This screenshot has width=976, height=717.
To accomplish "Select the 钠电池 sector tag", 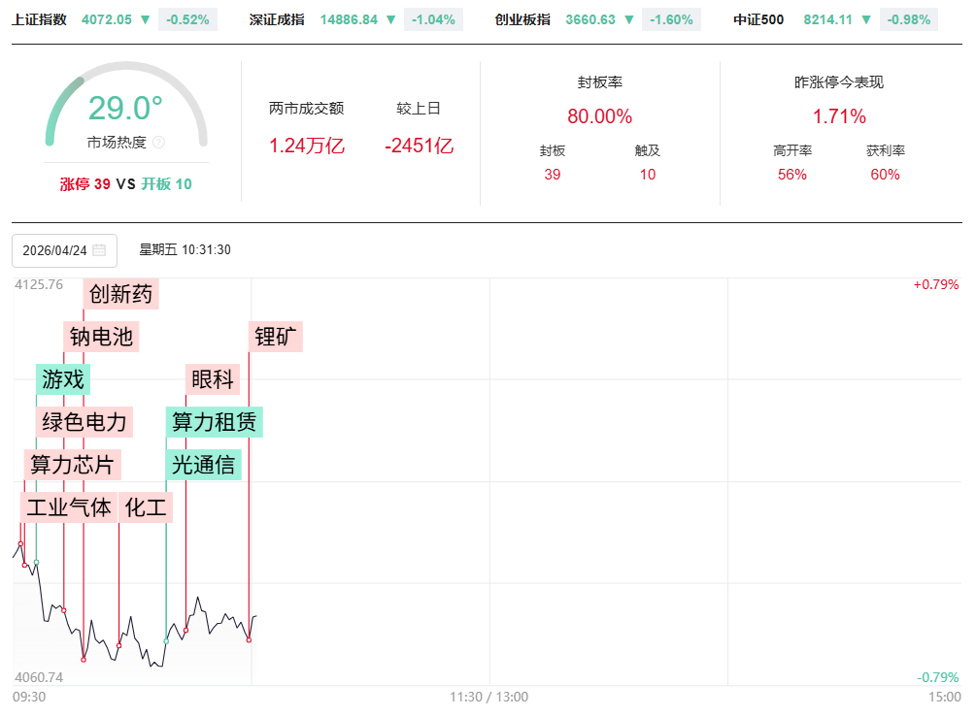I will point(101,337).
